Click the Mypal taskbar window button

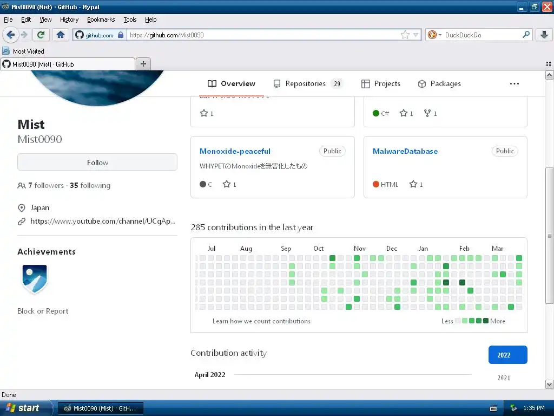click(x=100, y=408)
